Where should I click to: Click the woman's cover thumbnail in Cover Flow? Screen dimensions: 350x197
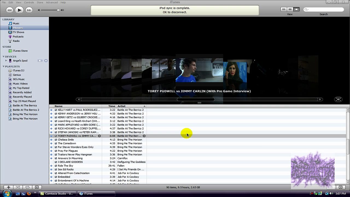coord(235,72)
